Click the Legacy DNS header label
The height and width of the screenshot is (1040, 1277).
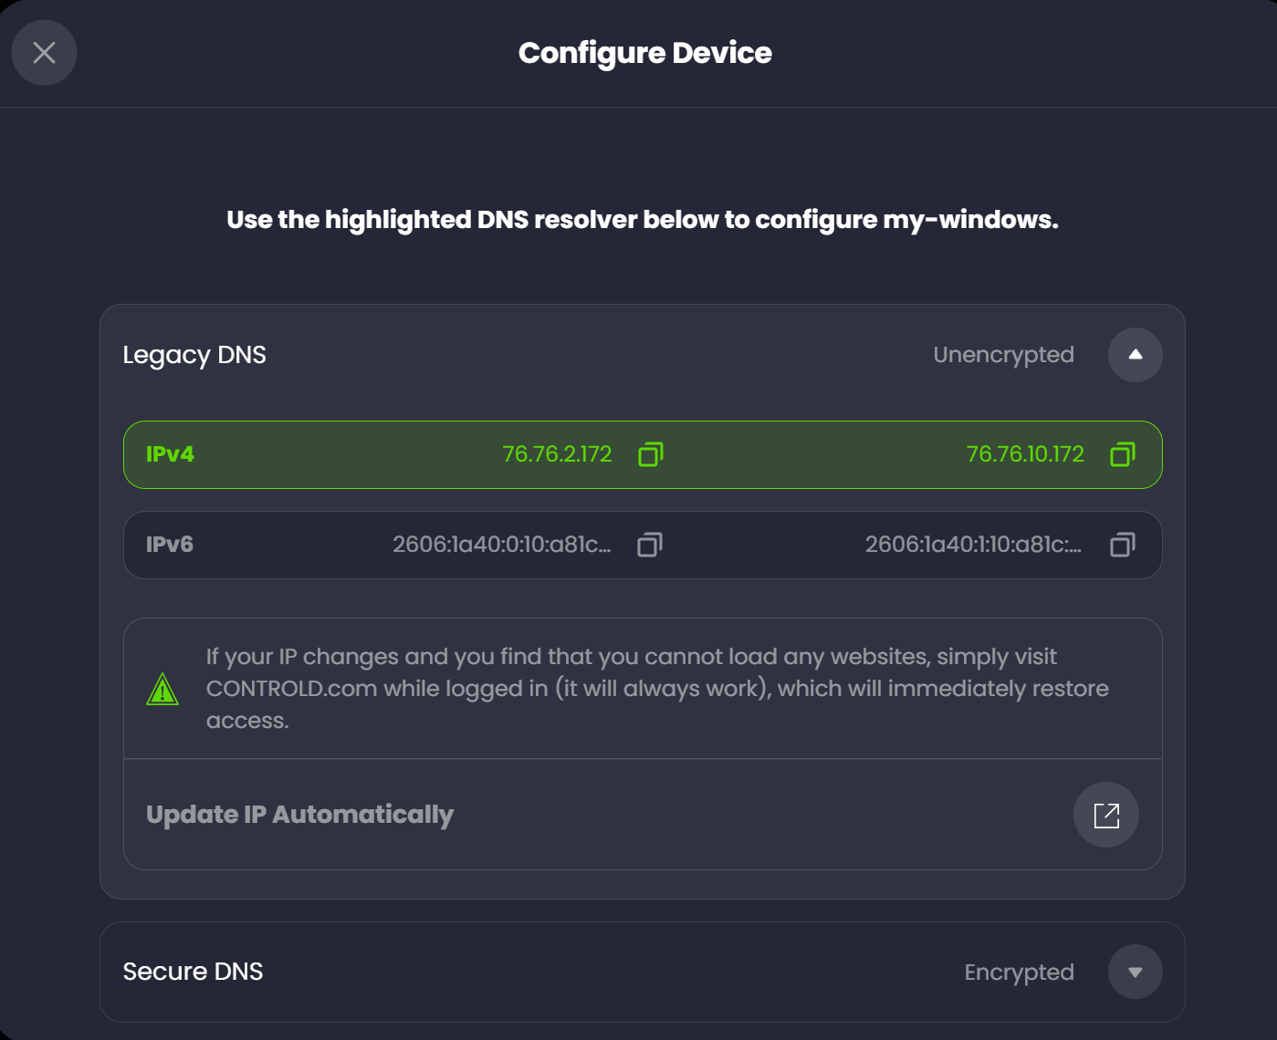click(x=194, y=355)
